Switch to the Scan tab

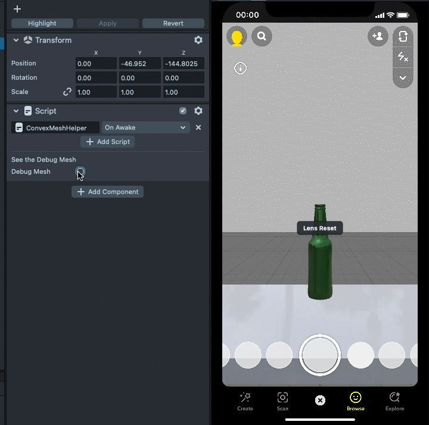282,400
